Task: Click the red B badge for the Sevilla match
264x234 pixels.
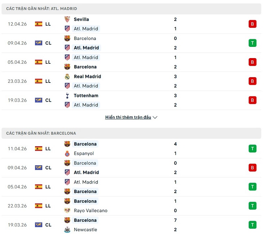Action: 252,24
